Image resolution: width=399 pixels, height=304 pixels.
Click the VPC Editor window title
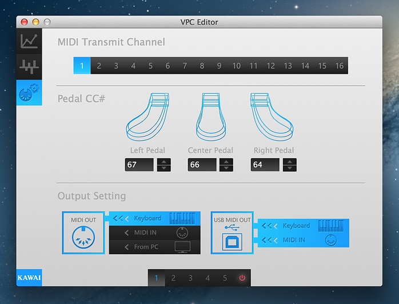pos(199,22)
